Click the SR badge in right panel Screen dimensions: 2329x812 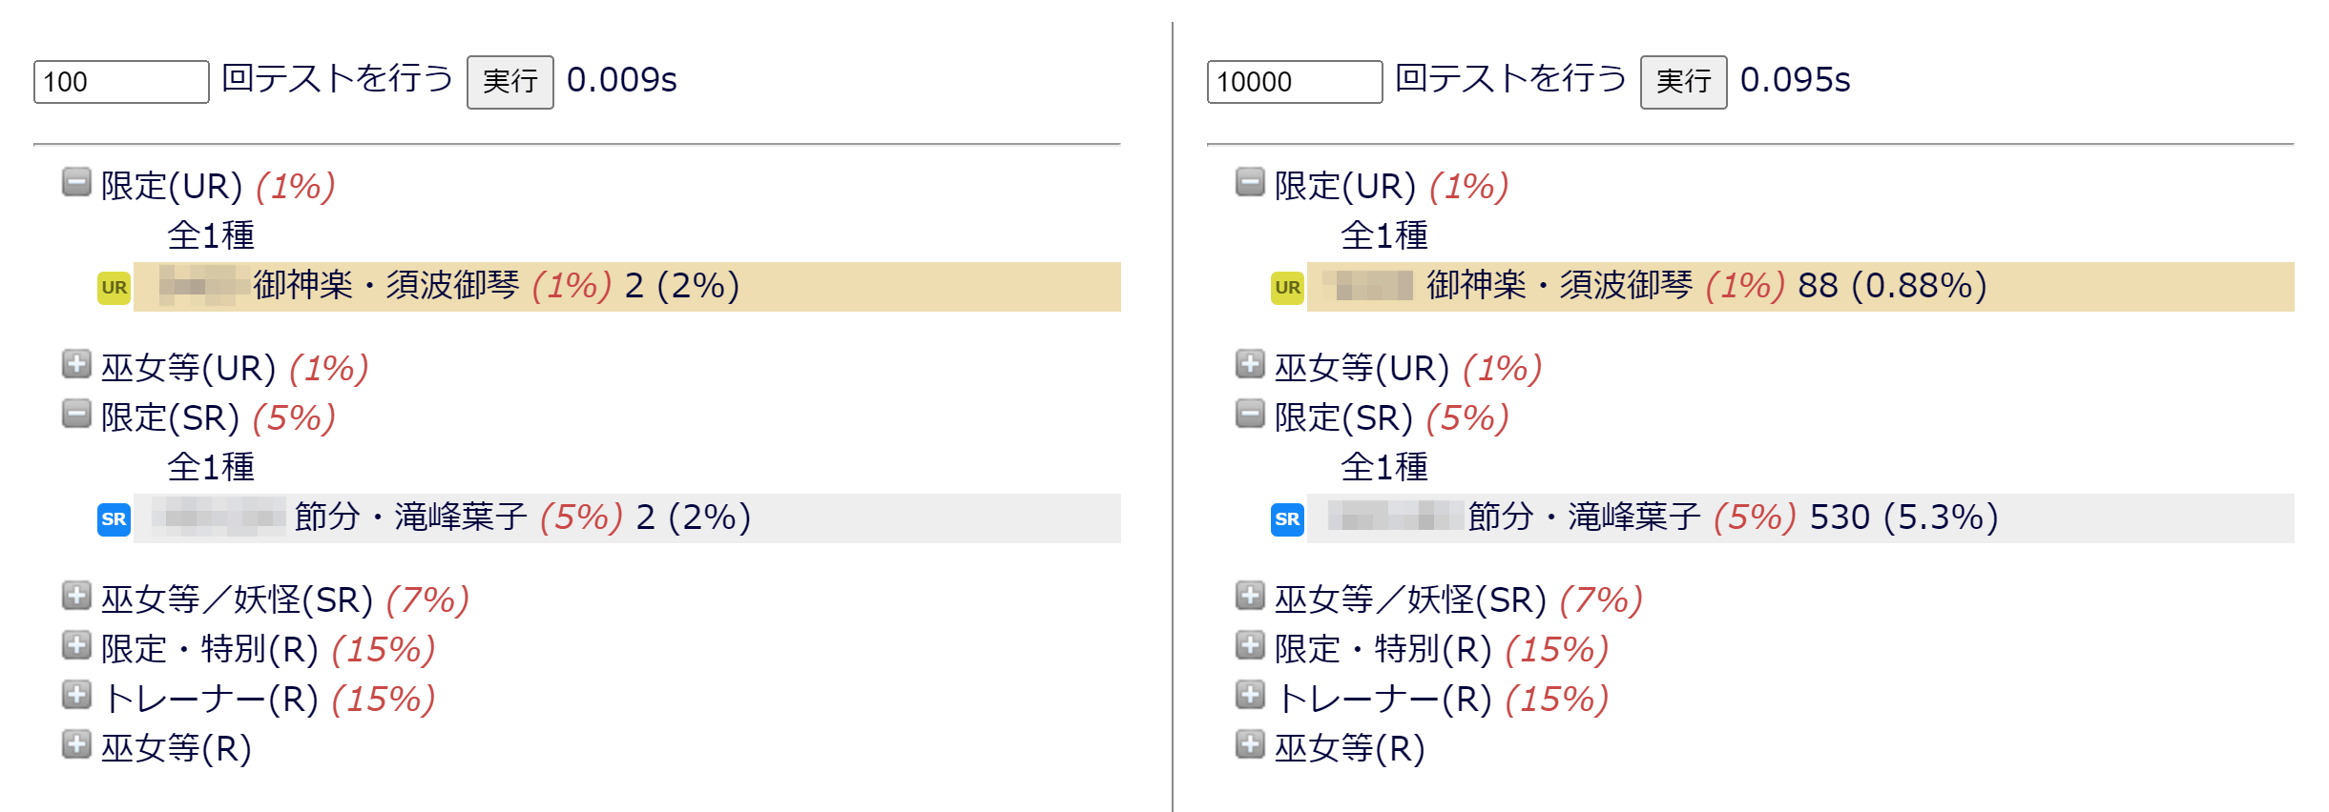[1287, 519]
